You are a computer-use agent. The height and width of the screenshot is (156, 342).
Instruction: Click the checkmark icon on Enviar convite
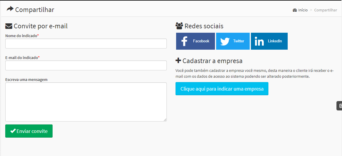[x=13, y=131]
